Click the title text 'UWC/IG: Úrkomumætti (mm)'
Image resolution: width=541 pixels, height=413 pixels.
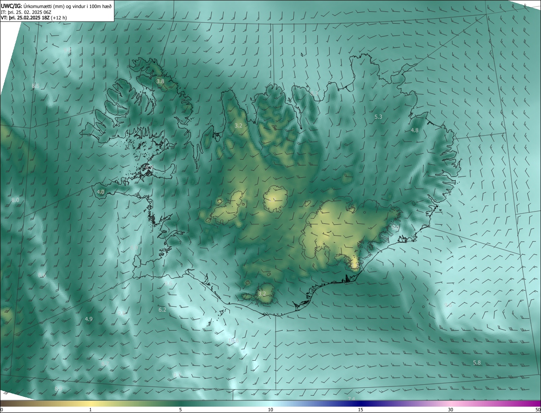[x=32, y=6]
